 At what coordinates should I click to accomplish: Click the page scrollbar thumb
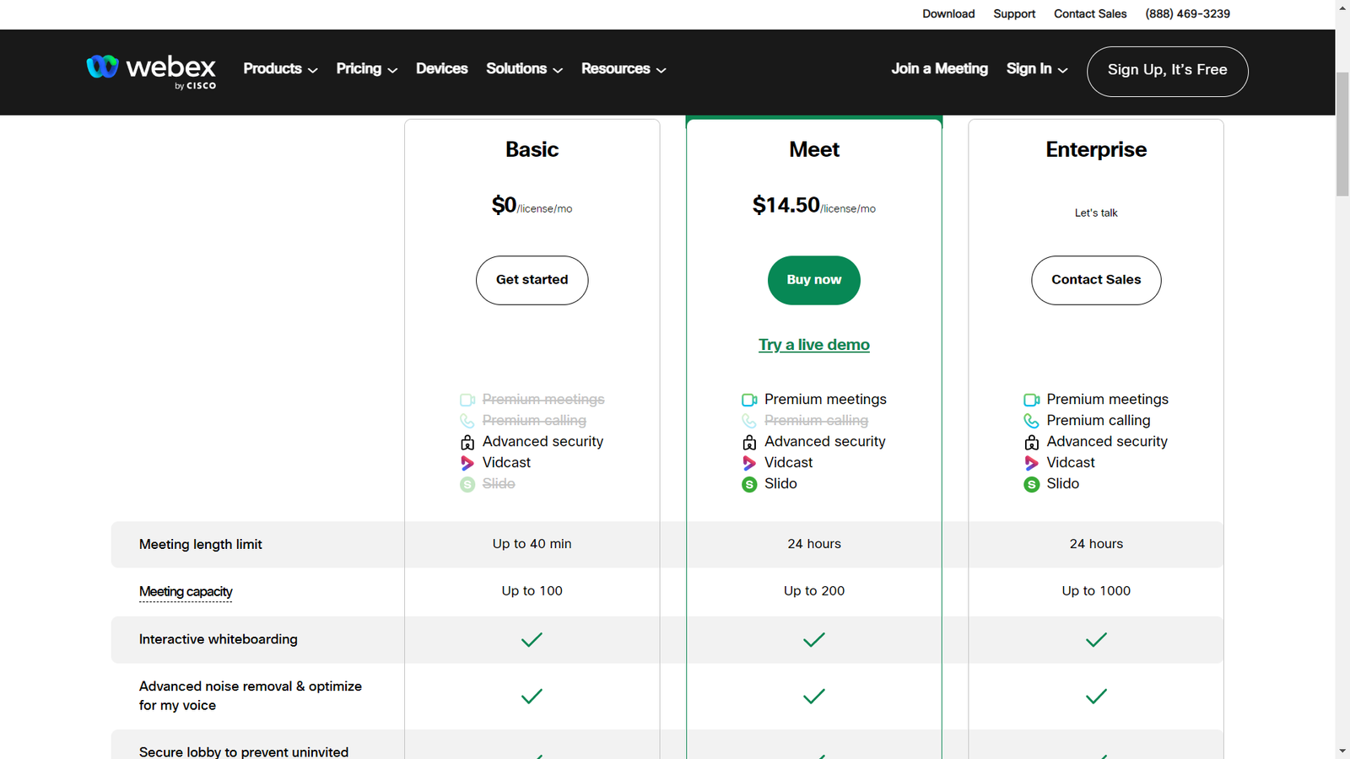1342,133
